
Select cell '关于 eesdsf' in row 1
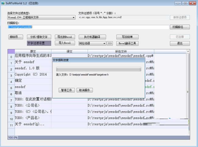coord(33,63)
